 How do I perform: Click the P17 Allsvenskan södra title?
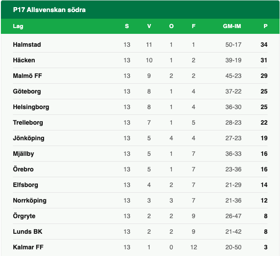[x=49, y=10]
